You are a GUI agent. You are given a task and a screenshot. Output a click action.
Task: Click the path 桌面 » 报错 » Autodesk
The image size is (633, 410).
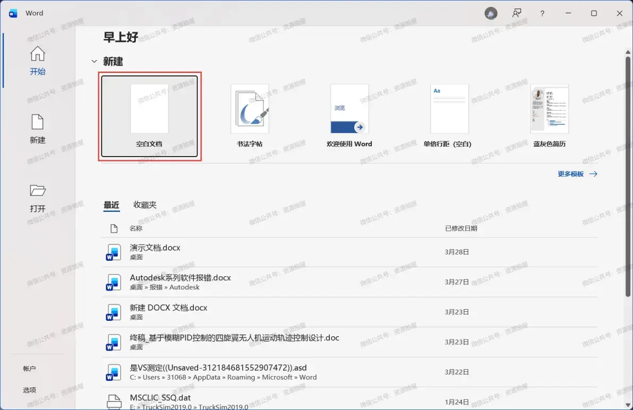[x=165, y=287]
